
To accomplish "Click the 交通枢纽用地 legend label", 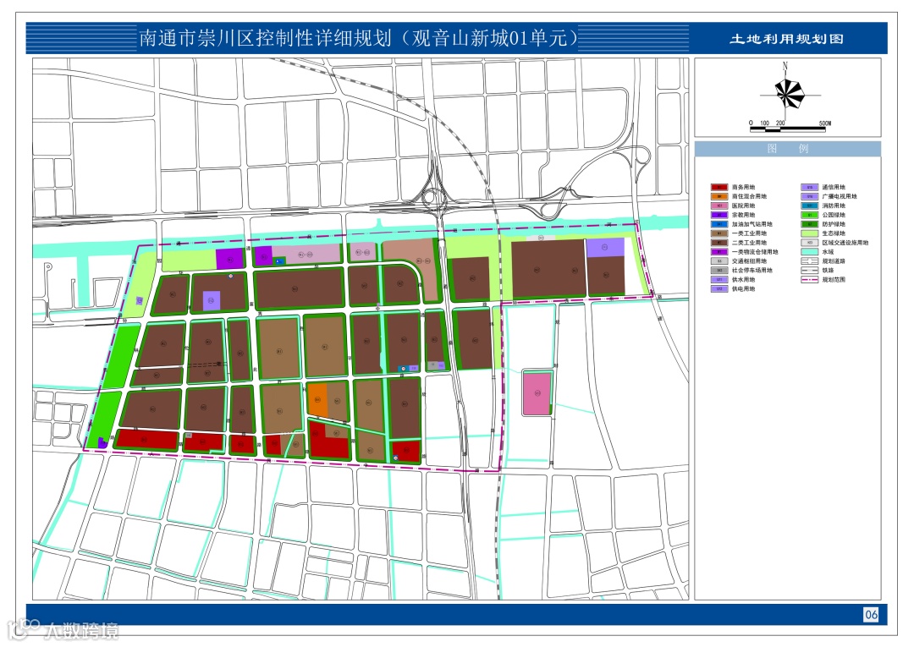I will [x=749, y=260].
